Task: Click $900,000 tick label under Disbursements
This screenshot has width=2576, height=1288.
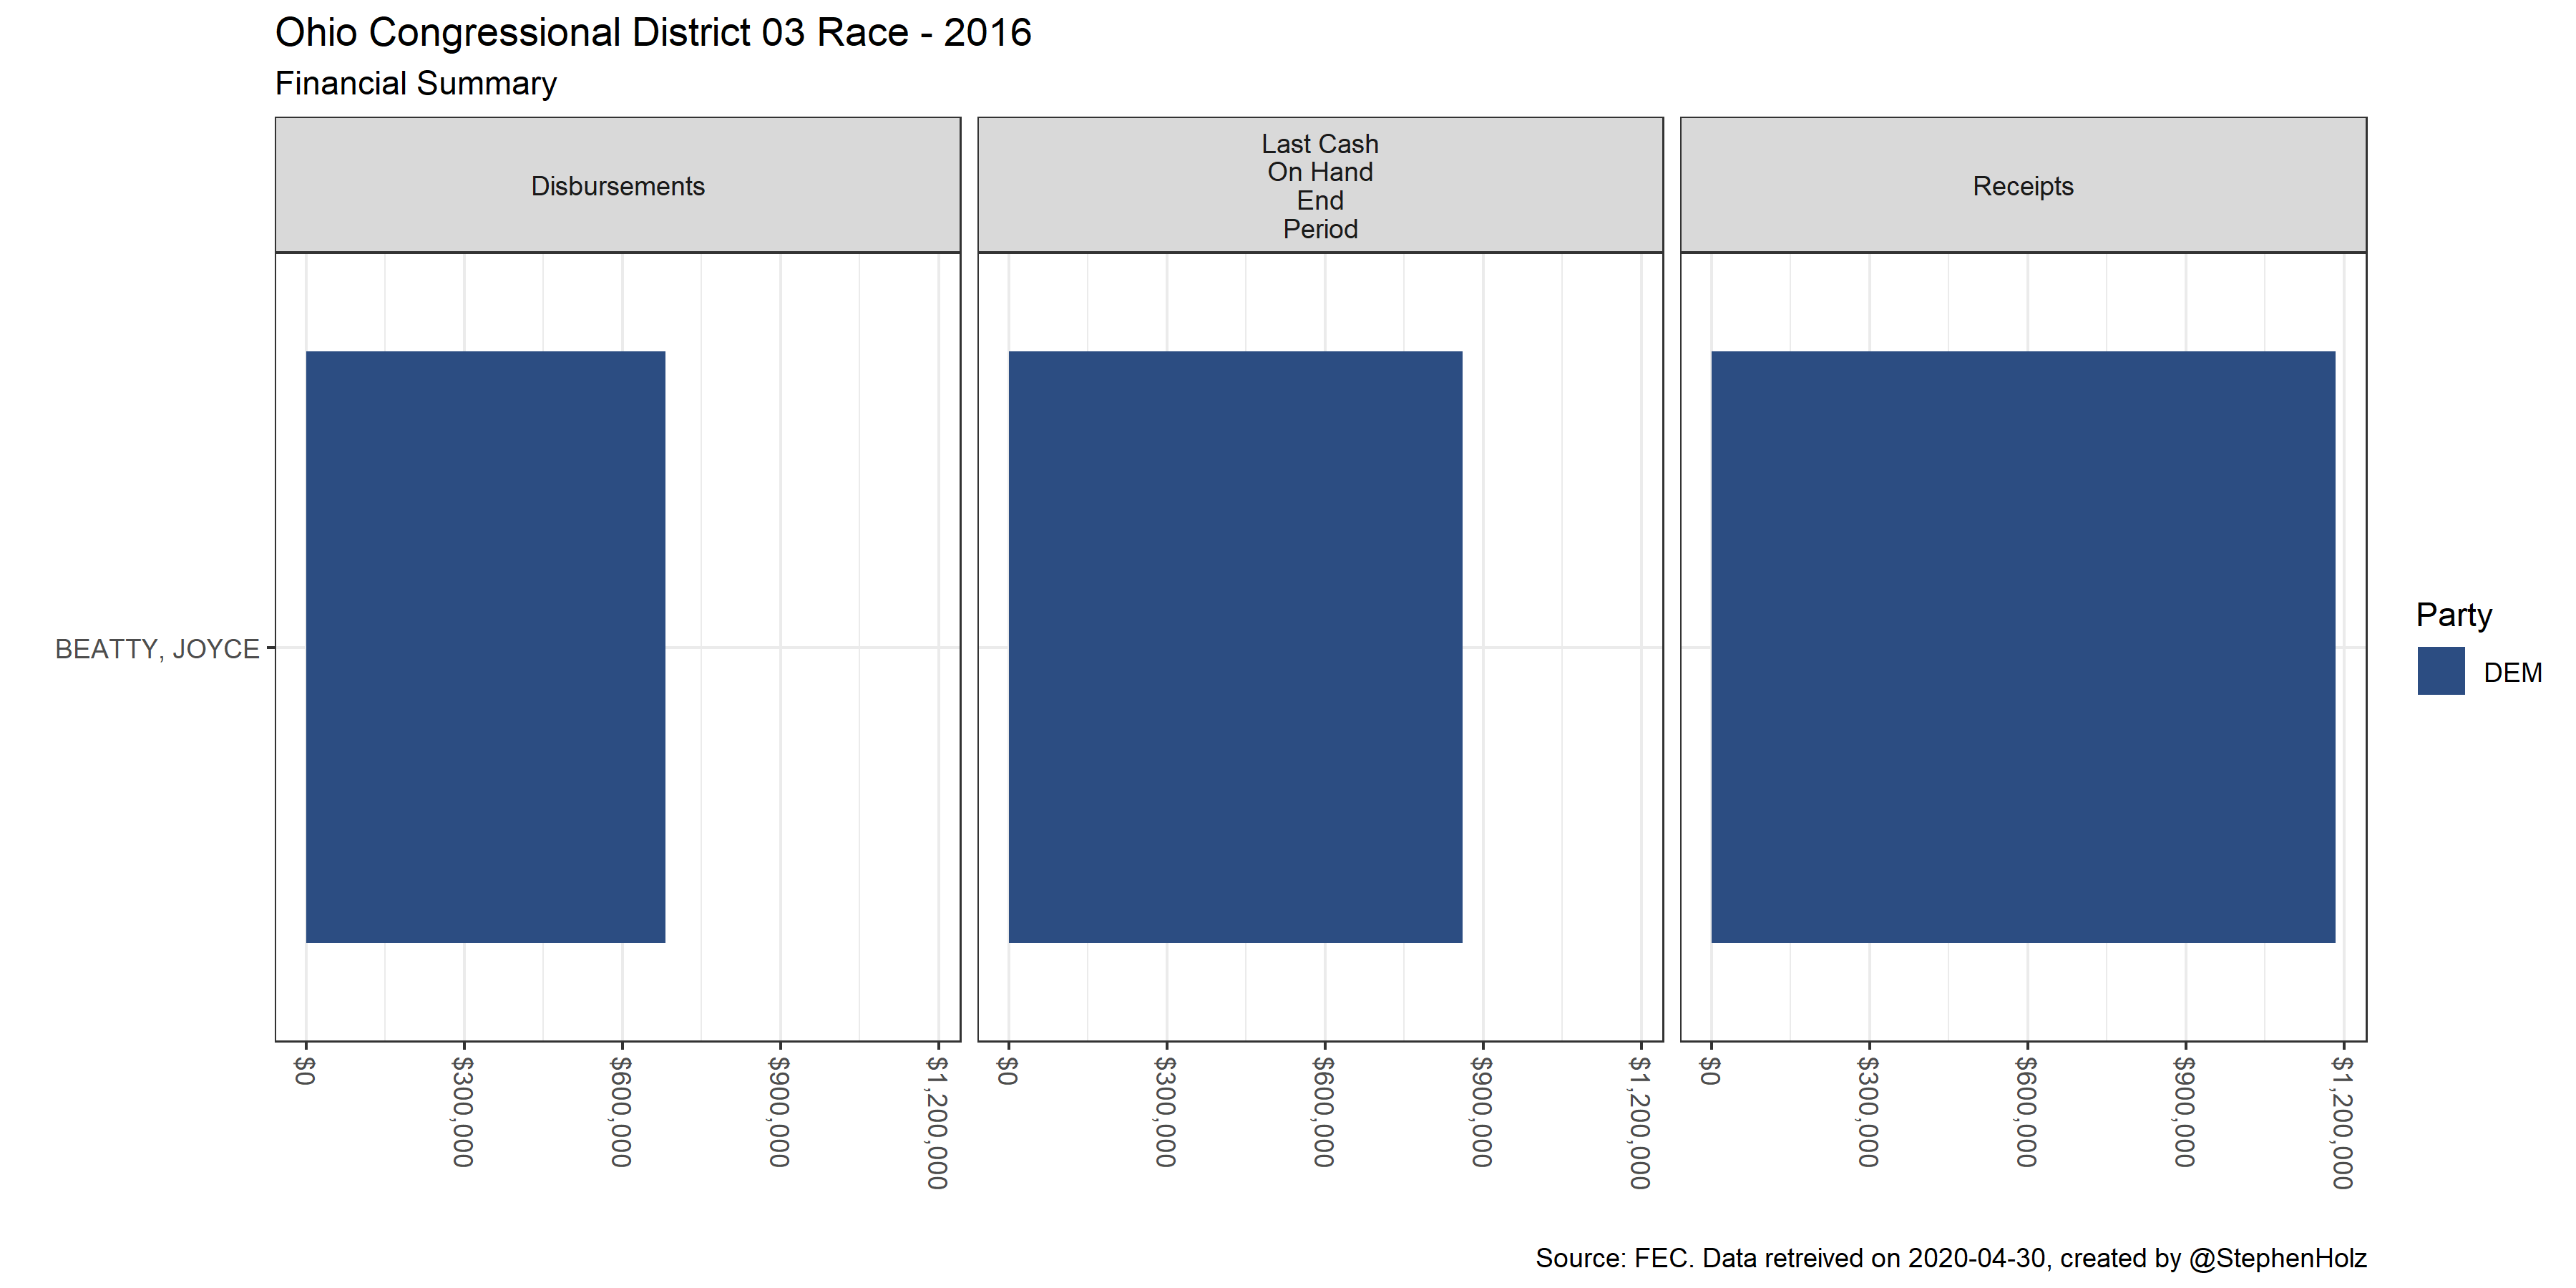Action: 779,1111
